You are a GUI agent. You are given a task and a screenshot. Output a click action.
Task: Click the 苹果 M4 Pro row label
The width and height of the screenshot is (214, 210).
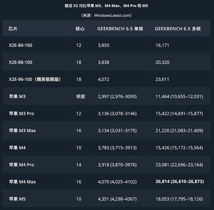click(22, 165)
